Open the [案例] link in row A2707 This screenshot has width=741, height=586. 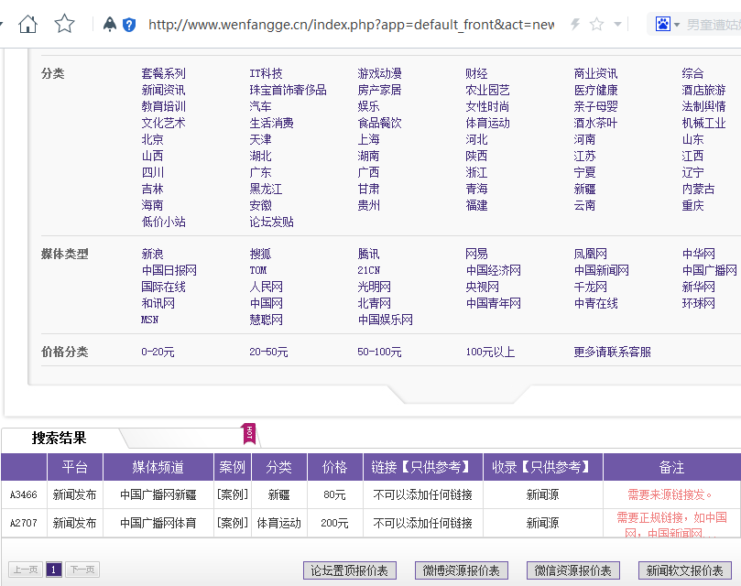point(233,523)
